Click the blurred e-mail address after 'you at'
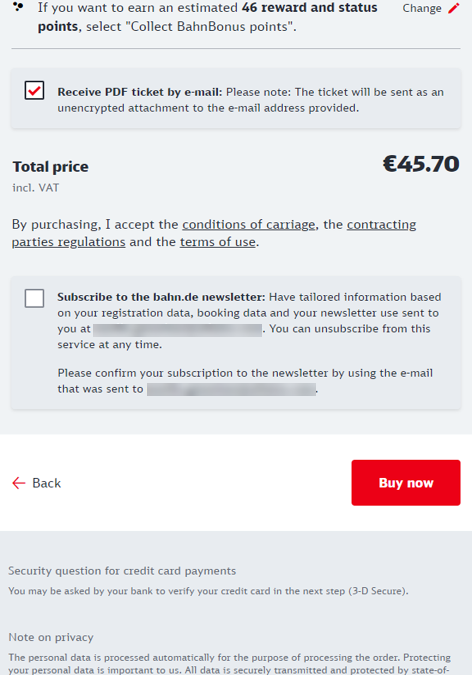This screenshot has height=675, width=472. point(177,330)
